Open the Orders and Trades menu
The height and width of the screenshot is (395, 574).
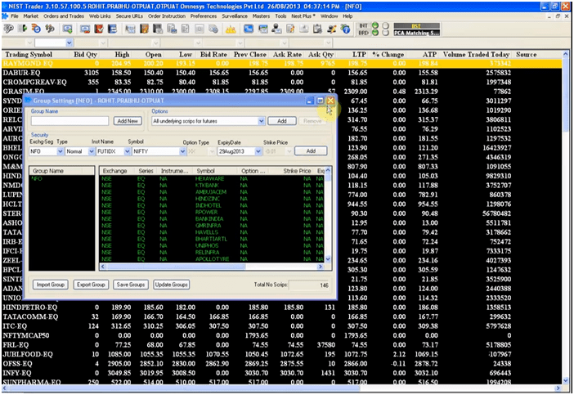coord(64,16)
